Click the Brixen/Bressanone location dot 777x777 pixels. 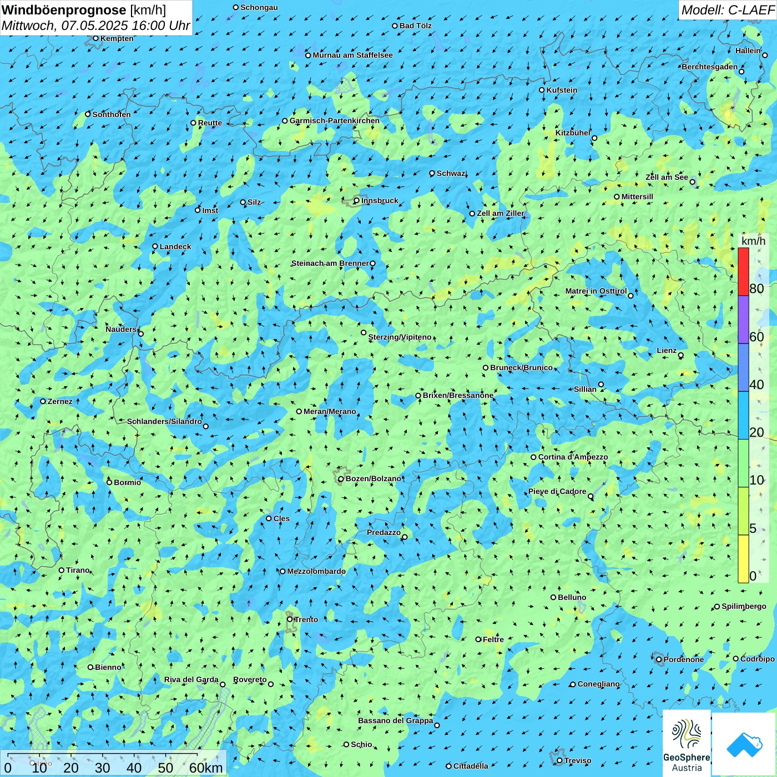click(x=418, y=396)
